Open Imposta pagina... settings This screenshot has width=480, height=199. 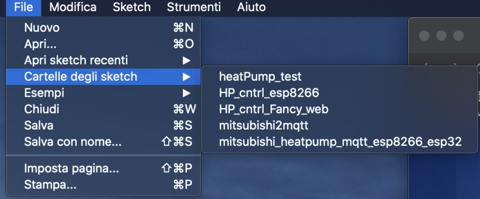click(x=103, y=168)
